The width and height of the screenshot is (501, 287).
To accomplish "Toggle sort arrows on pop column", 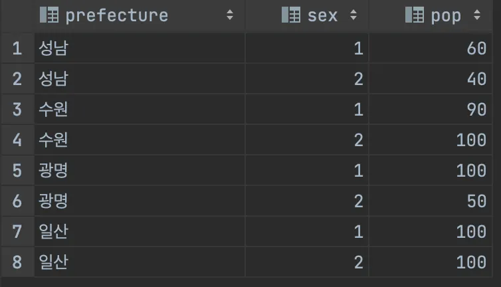I will click(x=476, y=15).
